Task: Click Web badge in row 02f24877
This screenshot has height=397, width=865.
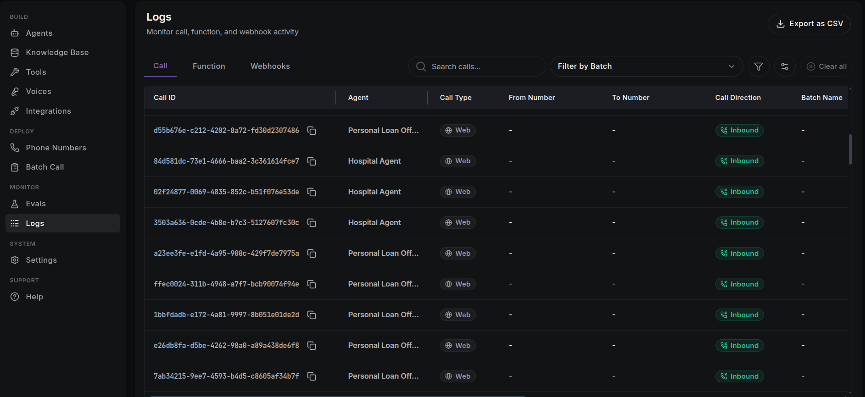Action: (458, 192)
